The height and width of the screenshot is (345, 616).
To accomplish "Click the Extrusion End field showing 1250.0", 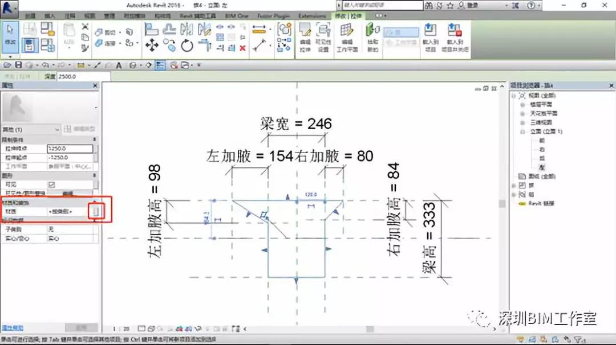I will (x=70, y=149).
